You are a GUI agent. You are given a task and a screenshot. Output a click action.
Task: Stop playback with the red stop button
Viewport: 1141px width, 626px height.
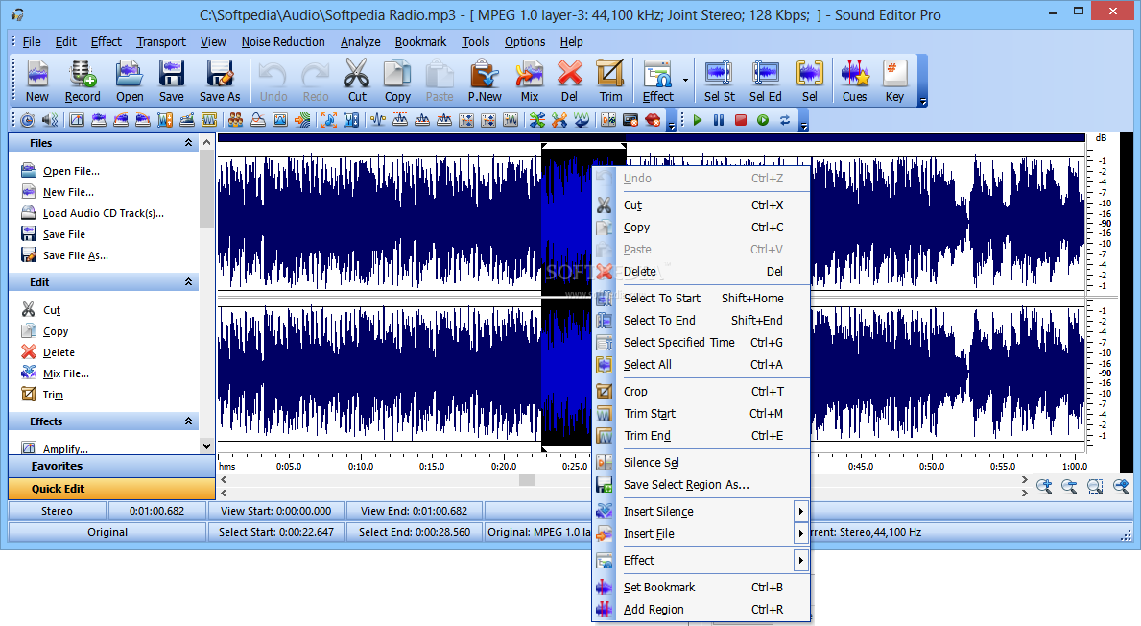pyautogui.click(x=741, y=120)
